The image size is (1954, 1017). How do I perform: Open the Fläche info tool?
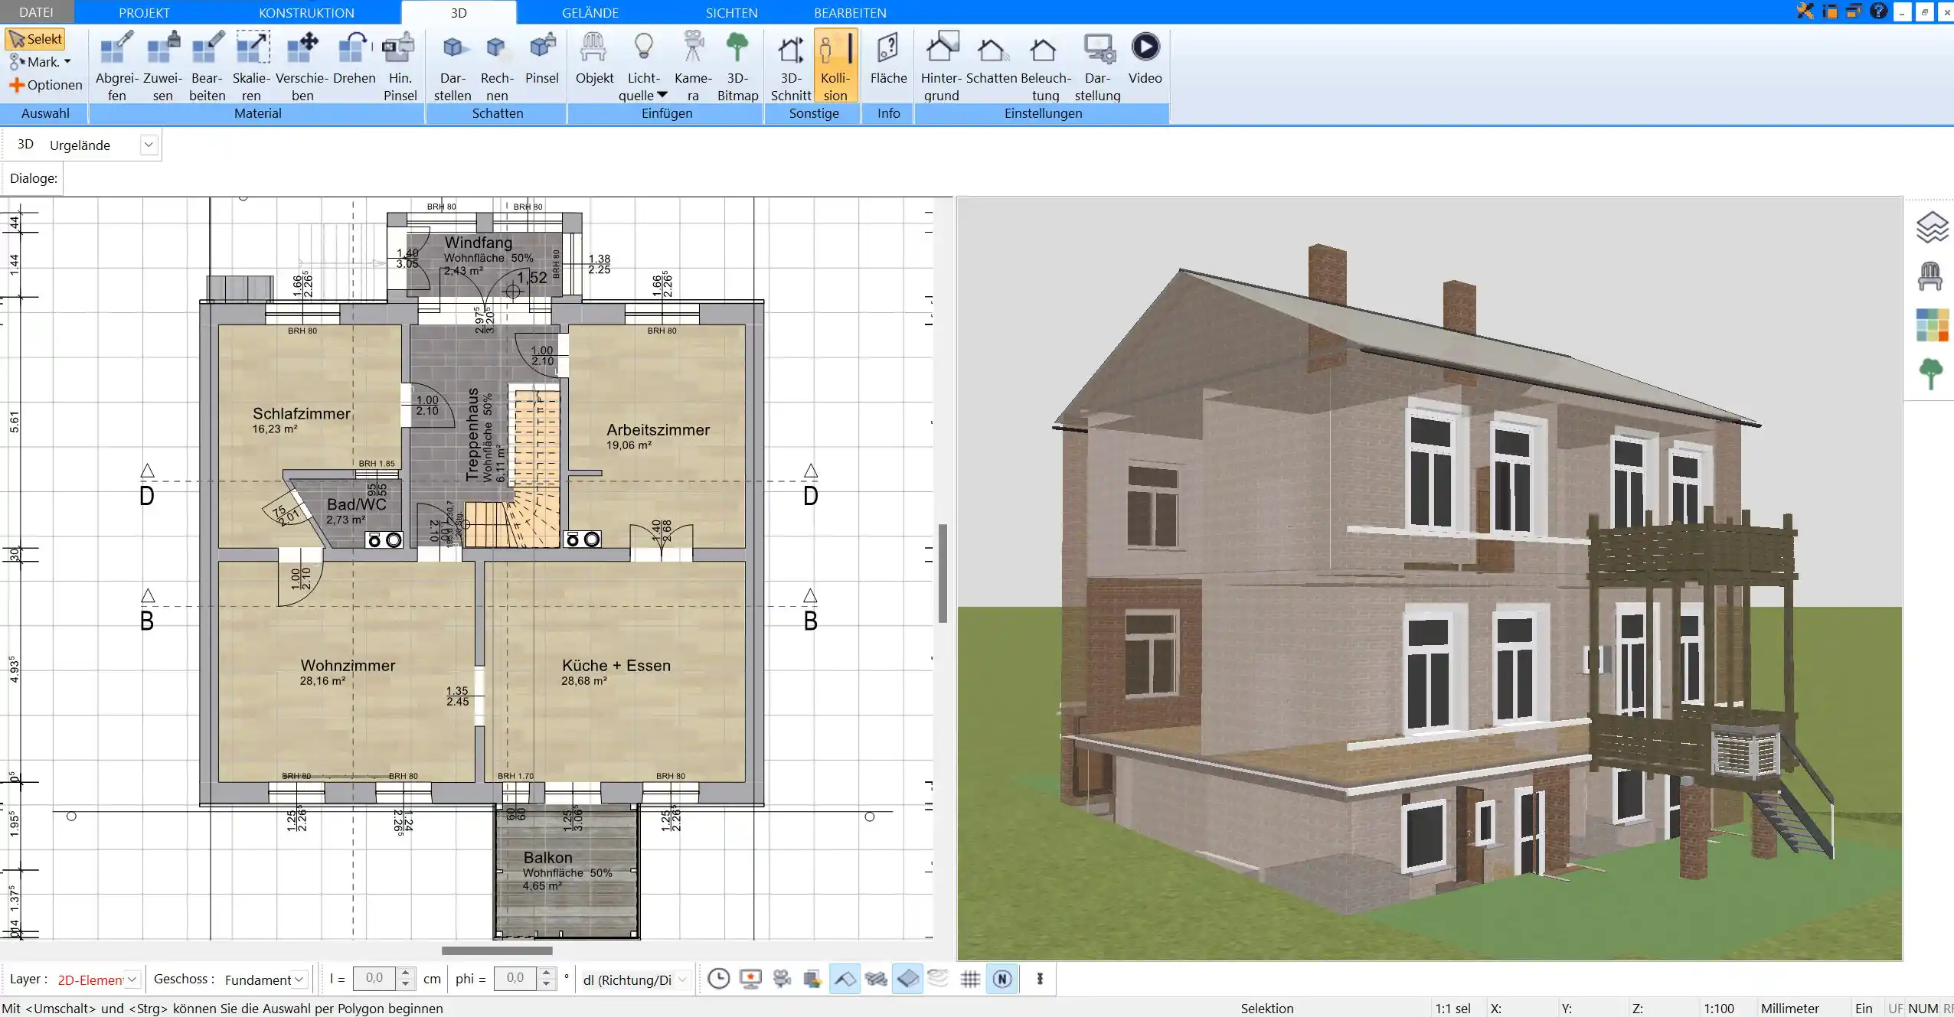click(888, 59)
